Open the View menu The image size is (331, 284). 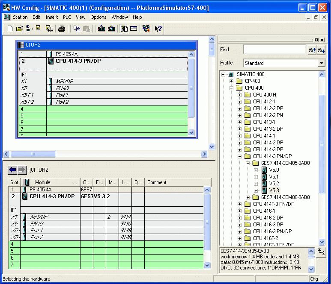coord(81,17)
